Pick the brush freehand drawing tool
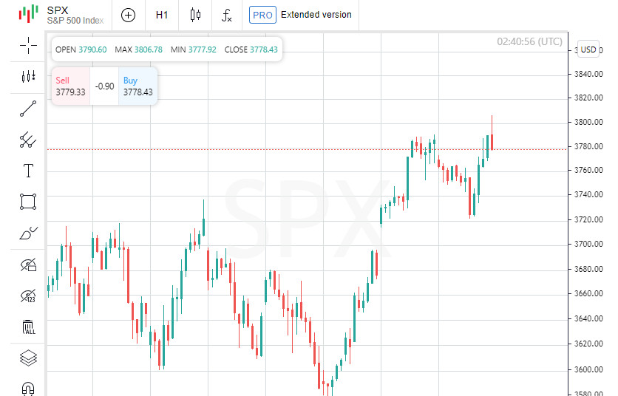Image resolution: width=618 pixels, height=396 pixels. (28, 233)
